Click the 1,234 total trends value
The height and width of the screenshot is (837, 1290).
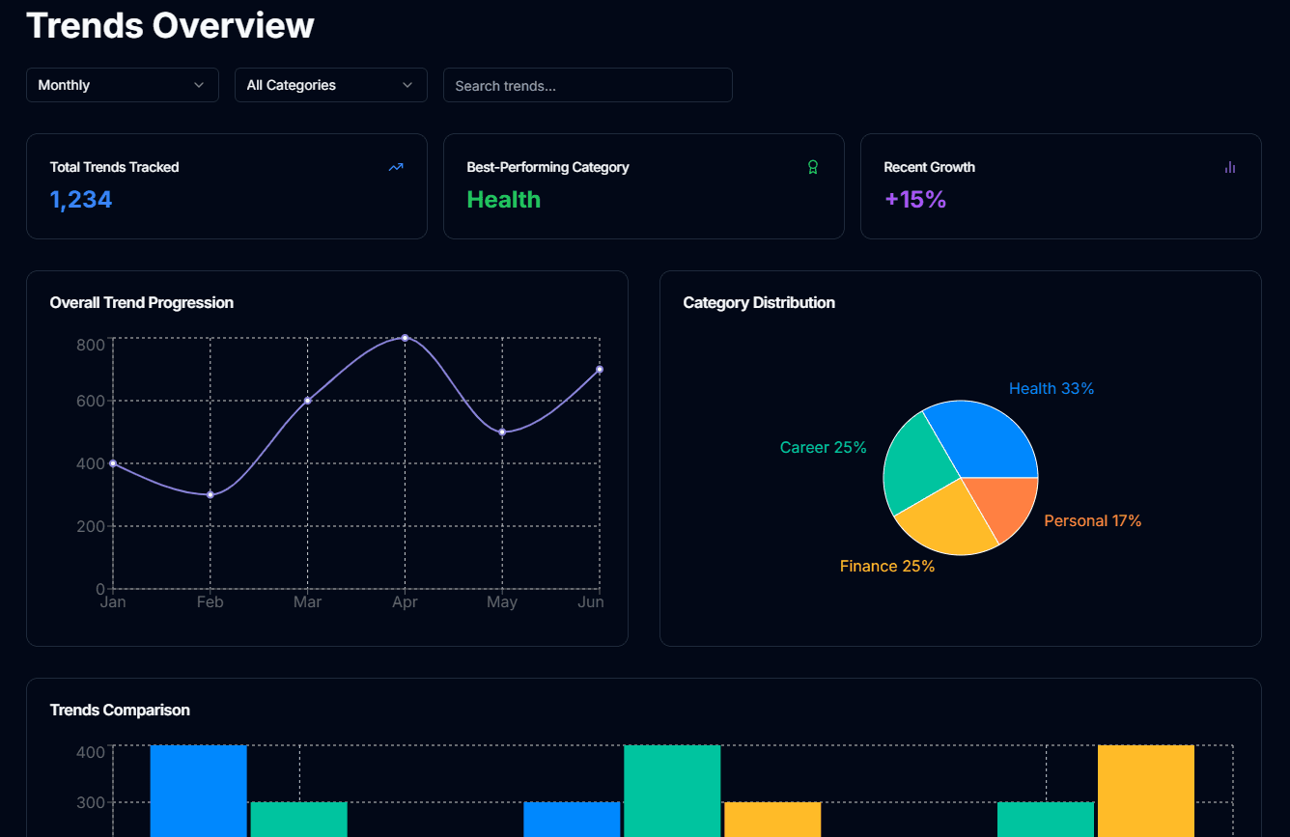[81, 200]
